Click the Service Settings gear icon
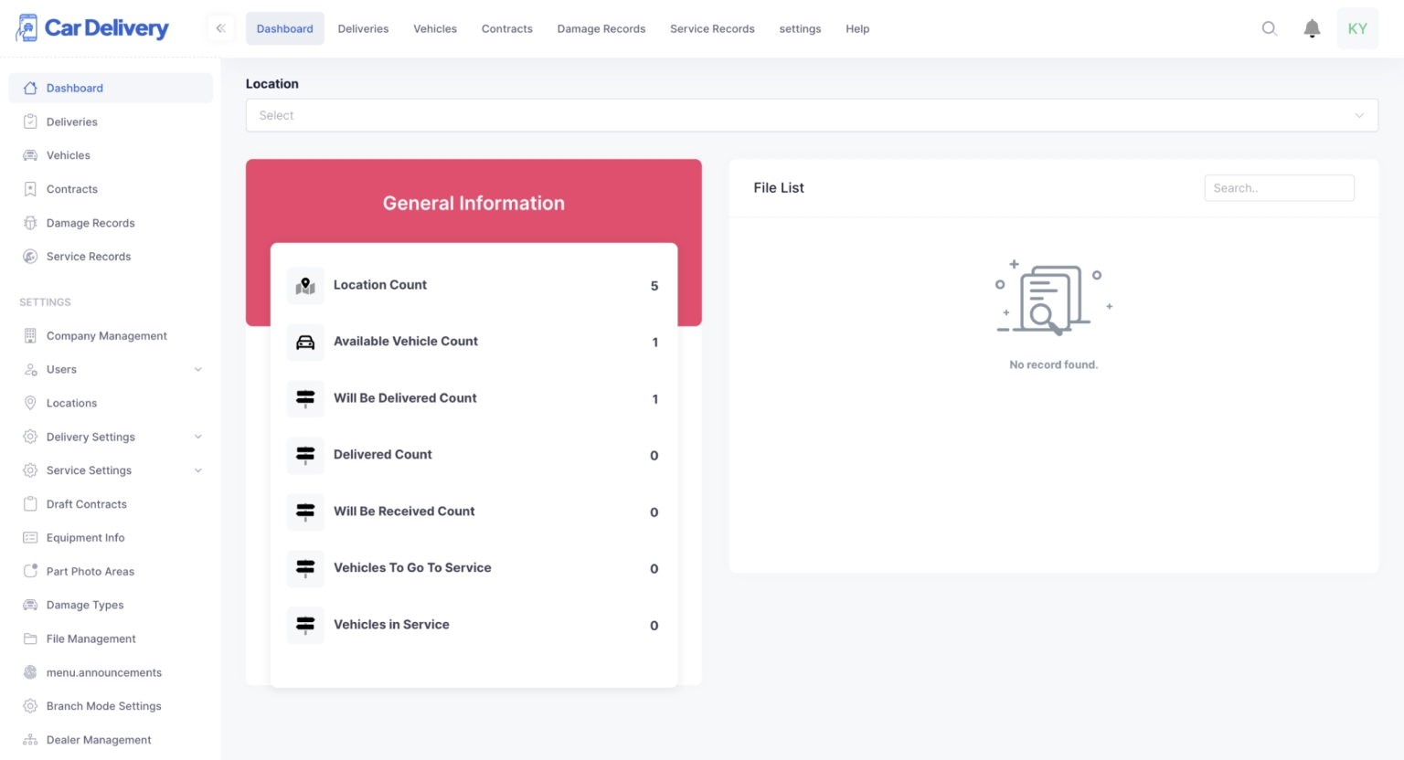 tap(30, 470)
